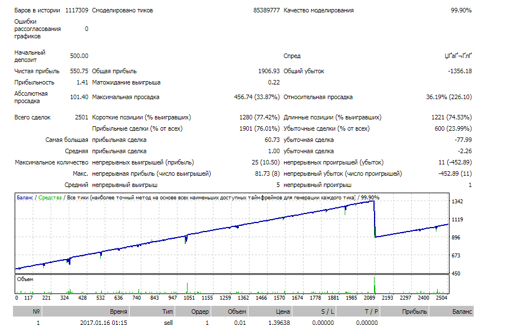Select the consecutive losses value 11 (-452.89)
This screenshot has width=512, height=325.
pyautogui.click(x=455, y=162)
